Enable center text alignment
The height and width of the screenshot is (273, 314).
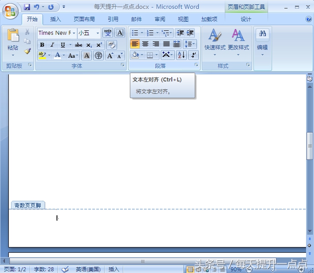[x=145, y=44]
